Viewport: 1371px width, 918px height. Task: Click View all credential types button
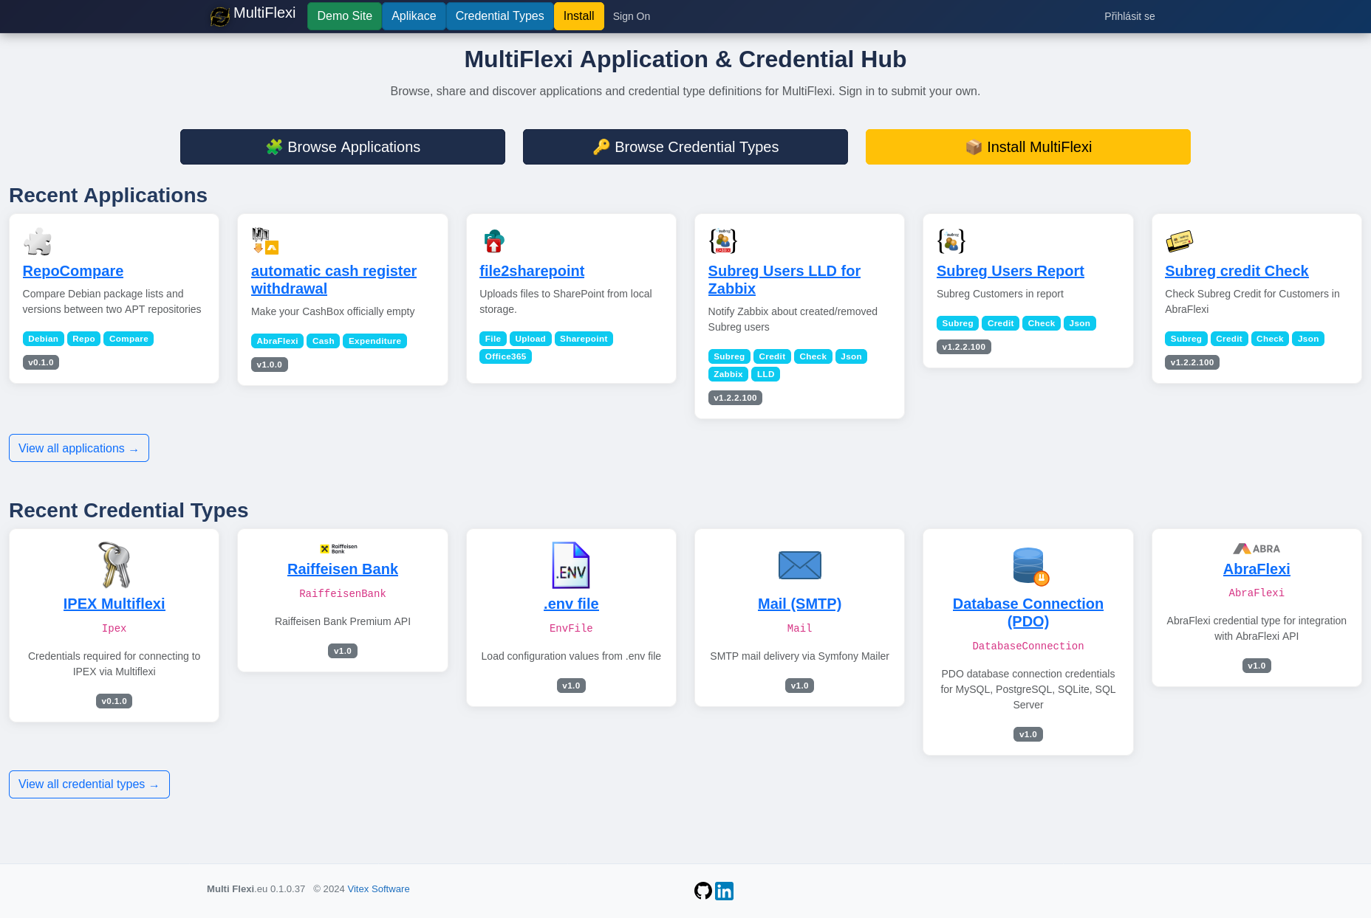coord(89,784)
